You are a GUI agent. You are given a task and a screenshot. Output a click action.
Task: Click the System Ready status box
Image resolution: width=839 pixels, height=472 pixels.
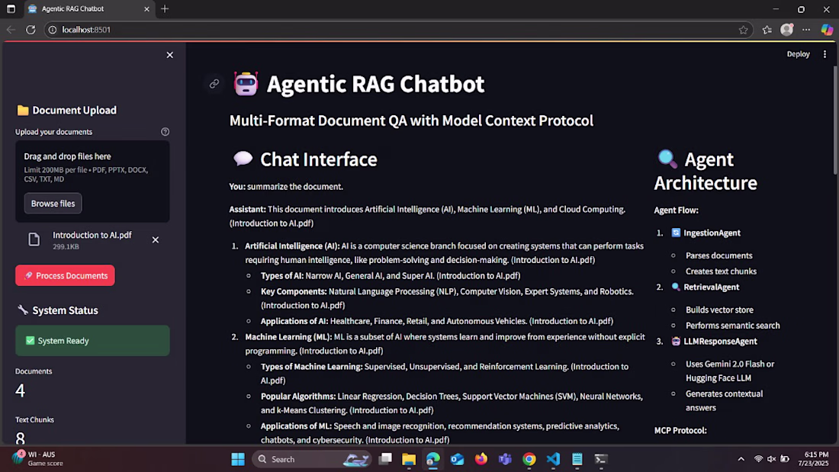[x=92, y=341]
